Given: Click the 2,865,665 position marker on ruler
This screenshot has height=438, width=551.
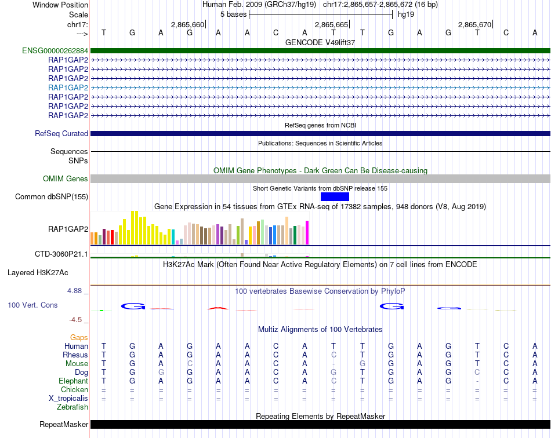Looking at the screenshot, I should [x=332, y=24].
